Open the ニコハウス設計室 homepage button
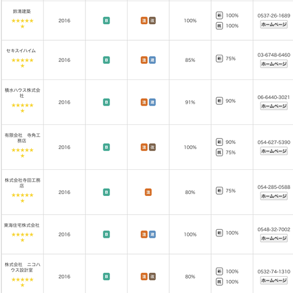293x293 pixels. pyautogui.click(x=274, y=281)
